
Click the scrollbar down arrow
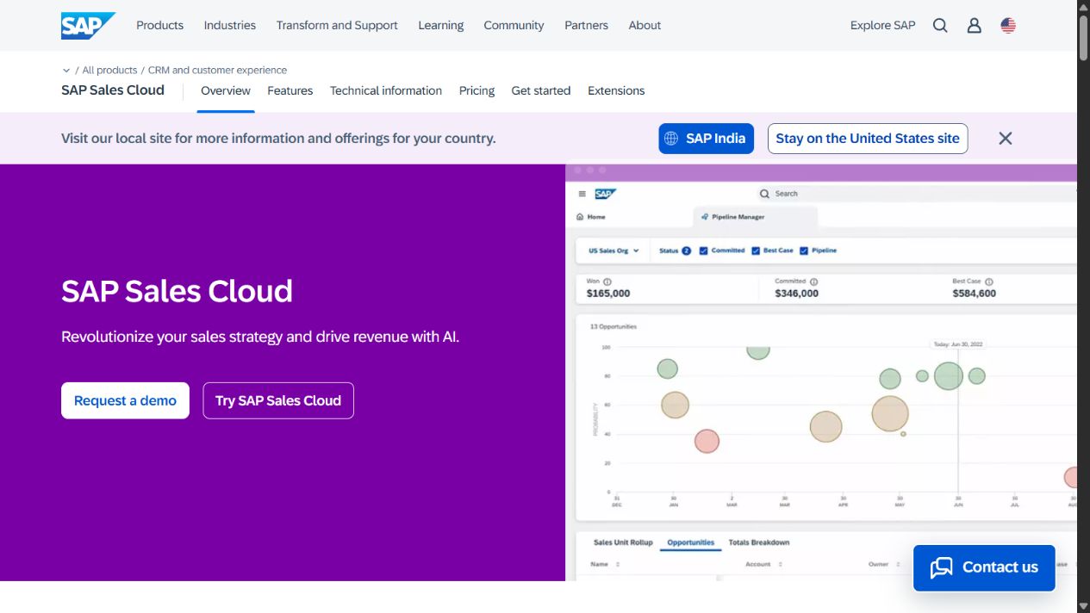1084,606
